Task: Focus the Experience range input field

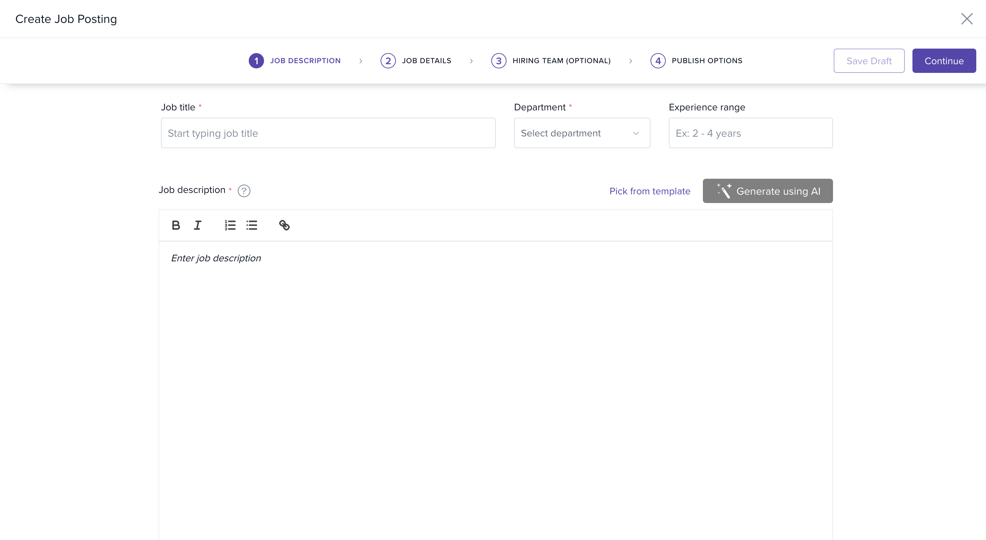Action: click(750, 133)
